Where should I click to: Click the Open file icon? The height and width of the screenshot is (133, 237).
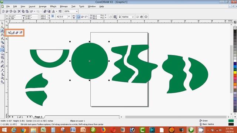[x=7, y=11]
